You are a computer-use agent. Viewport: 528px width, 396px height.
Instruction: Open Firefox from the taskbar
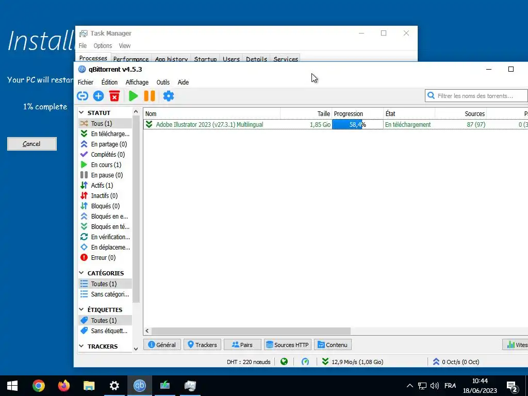[x=63, y=386]
